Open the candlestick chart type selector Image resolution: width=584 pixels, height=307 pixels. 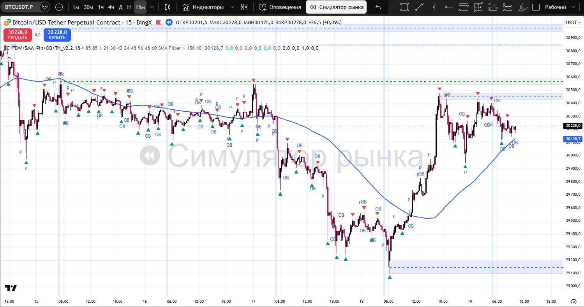coord(168,7)
